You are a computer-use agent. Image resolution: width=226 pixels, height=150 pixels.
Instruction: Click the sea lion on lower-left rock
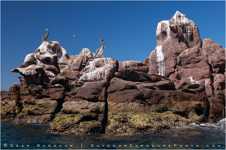tap(34, 89)
